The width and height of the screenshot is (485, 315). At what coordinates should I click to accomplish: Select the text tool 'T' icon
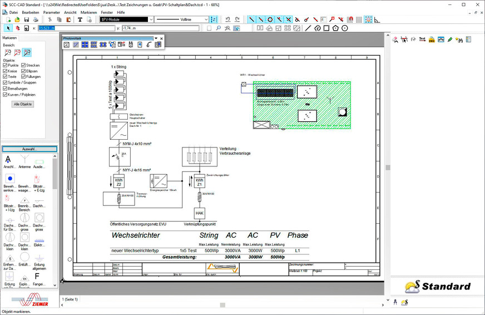click(x=80, y=19)
